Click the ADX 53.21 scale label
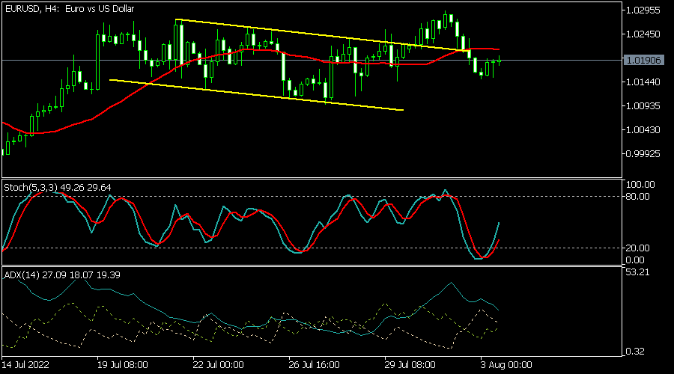This screenshot has height=374, width=674. (x=638, y=272)
